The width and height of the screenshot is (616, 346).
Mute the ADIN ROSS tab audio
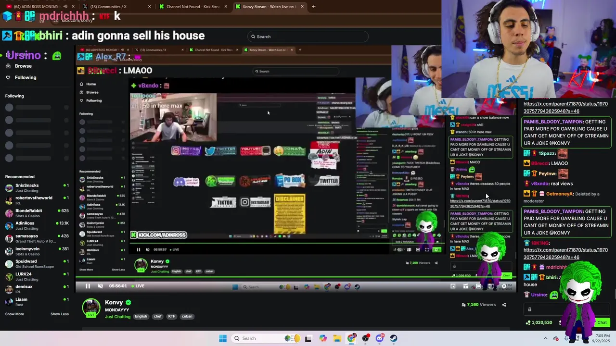pyautogui.click(x=65, y=7)
